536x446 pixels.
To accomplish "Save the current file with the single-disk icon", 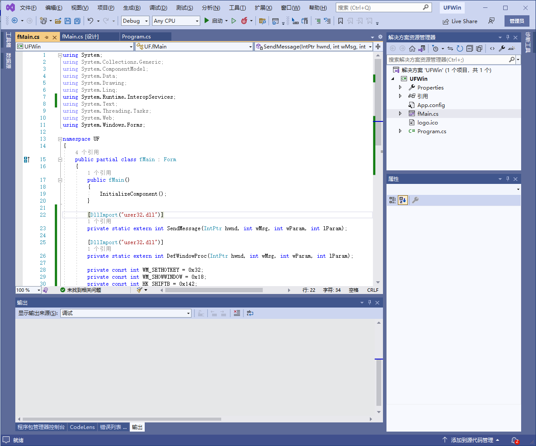I will pyautogui.click(x=68, y=21).
